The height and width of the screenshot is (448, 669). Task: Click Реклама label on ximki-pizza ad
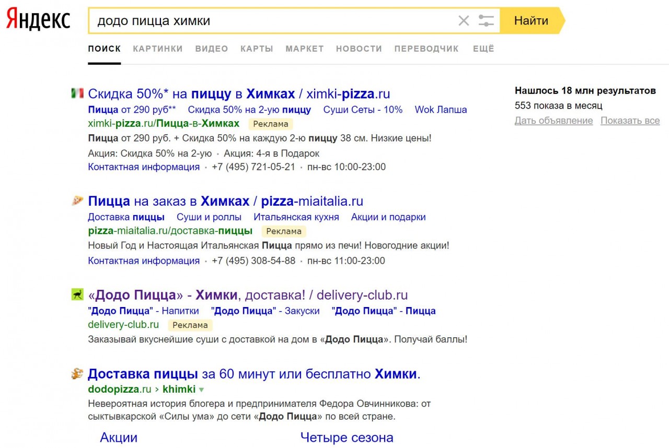[x=271, y=124]
